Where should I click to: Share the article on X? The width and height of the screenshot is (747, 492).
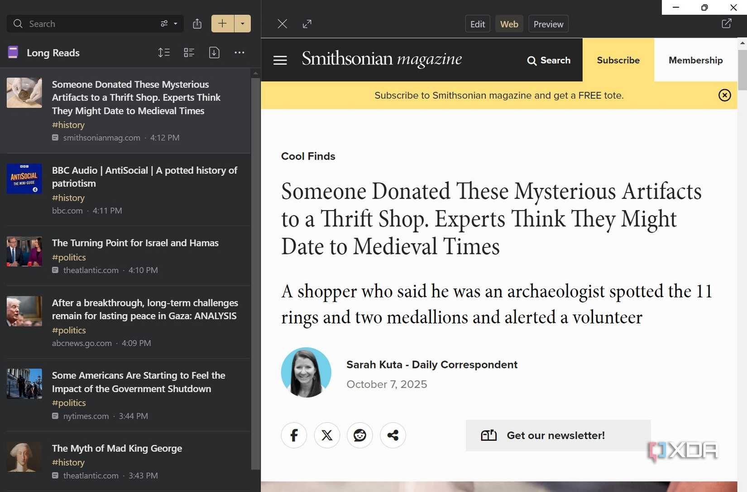pyautogui.click(x=327, y=435)
